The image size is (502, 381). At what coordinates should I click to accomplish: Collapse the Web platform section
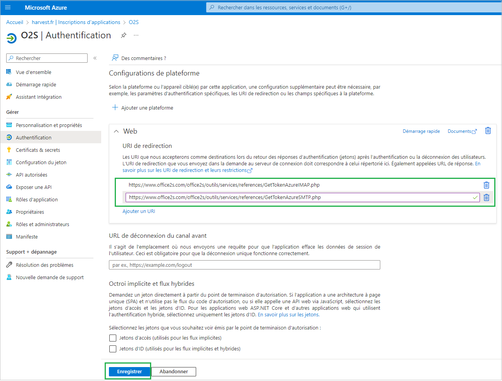coord(116,131)
